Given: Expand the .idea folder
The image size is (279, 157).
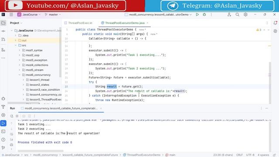Looking at the screenshot, I should (x=16, y=35).
